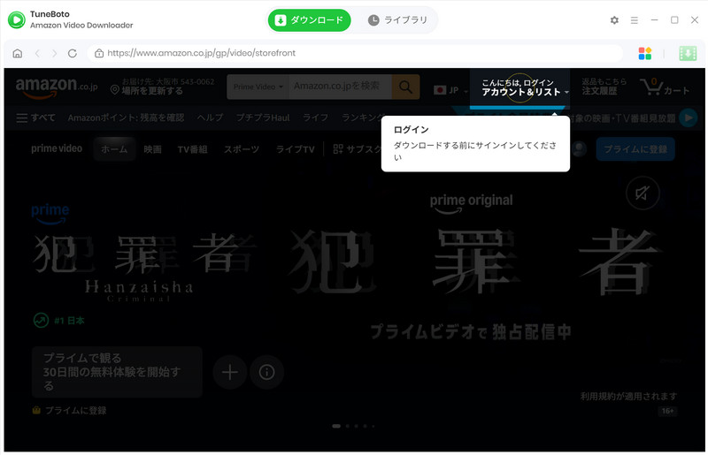Open the ライフ link

(x=315, y=118)
